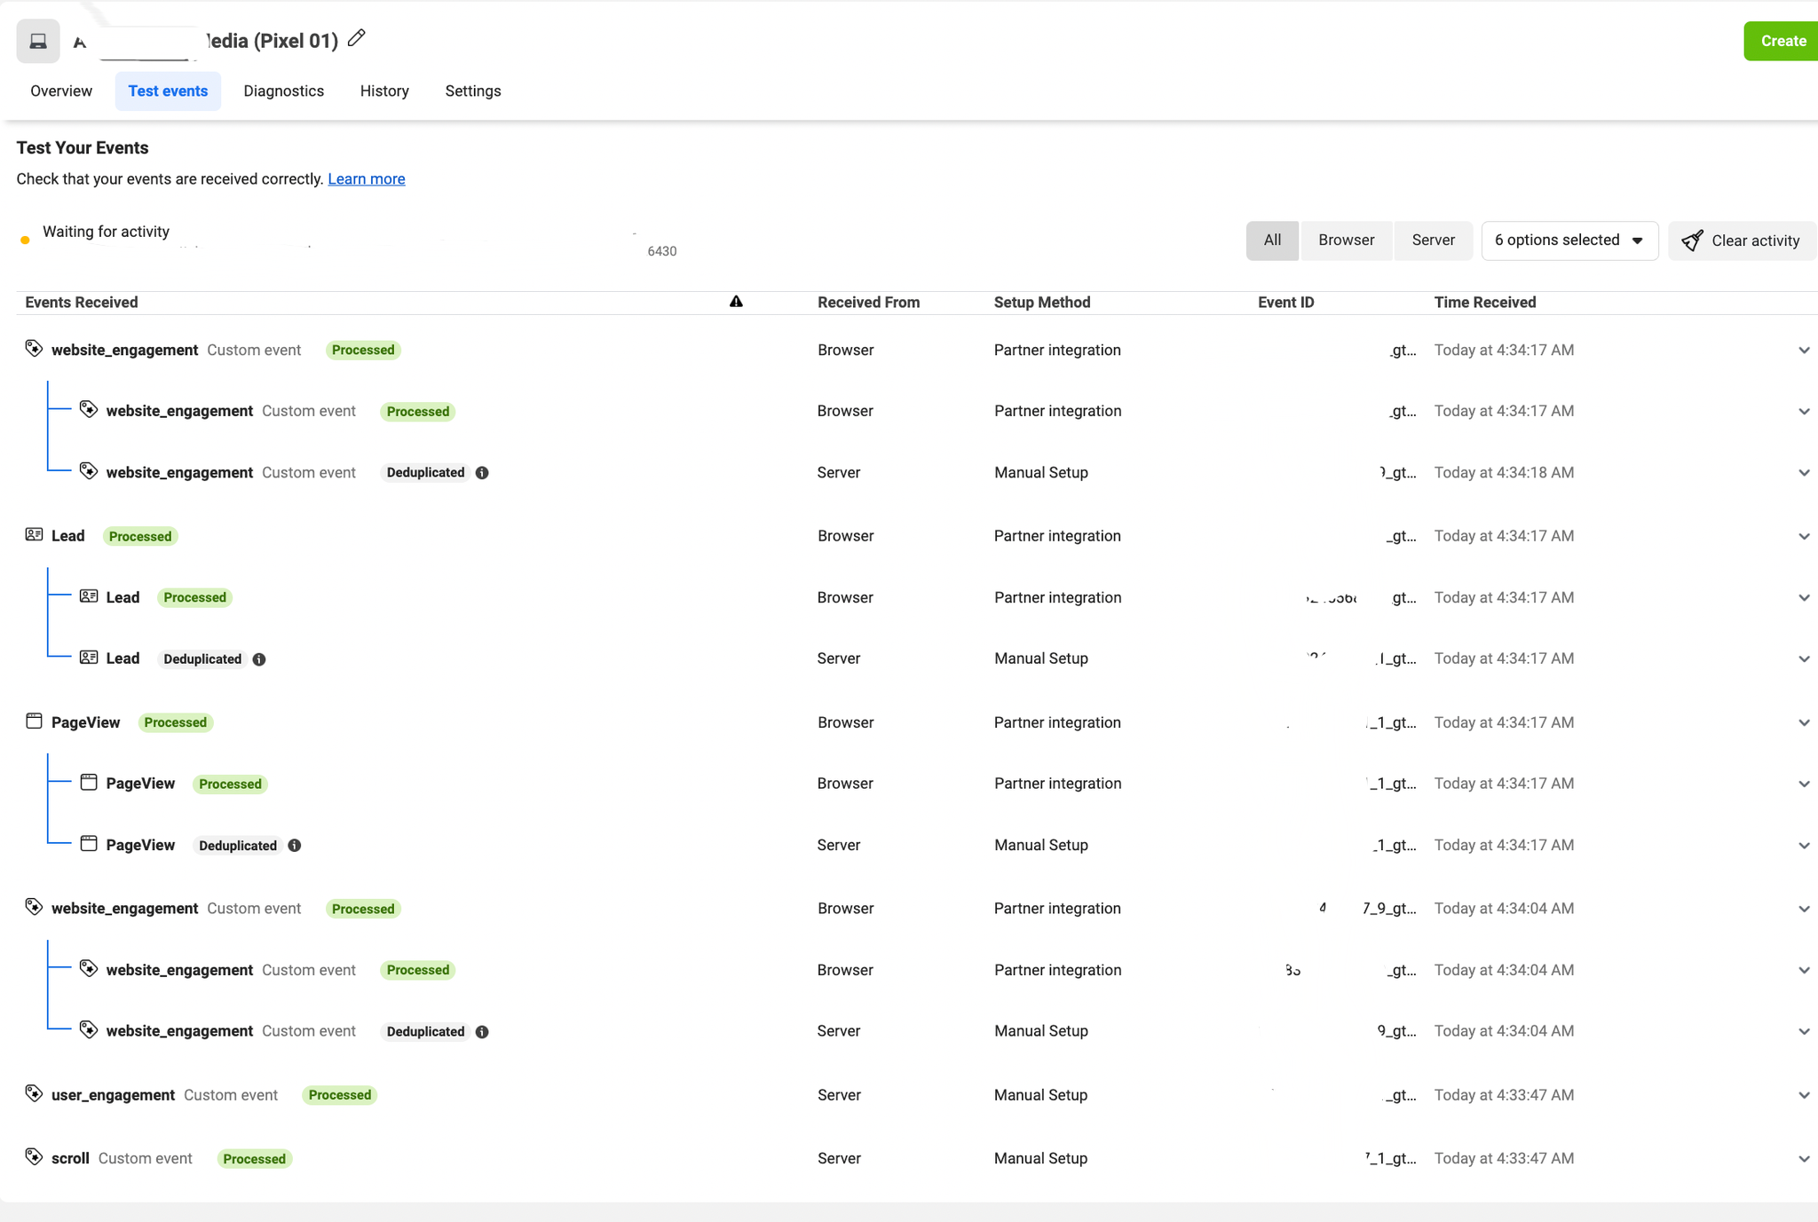Switch to the Diagnostics tab
This screenshot has height=1222, width=1818.
point(283,91)
